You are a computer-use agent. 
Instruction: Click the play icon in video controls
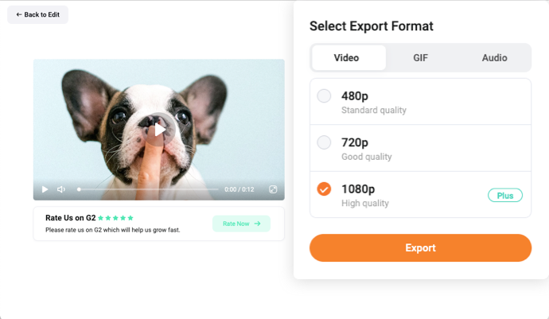(x=45, y=189)
